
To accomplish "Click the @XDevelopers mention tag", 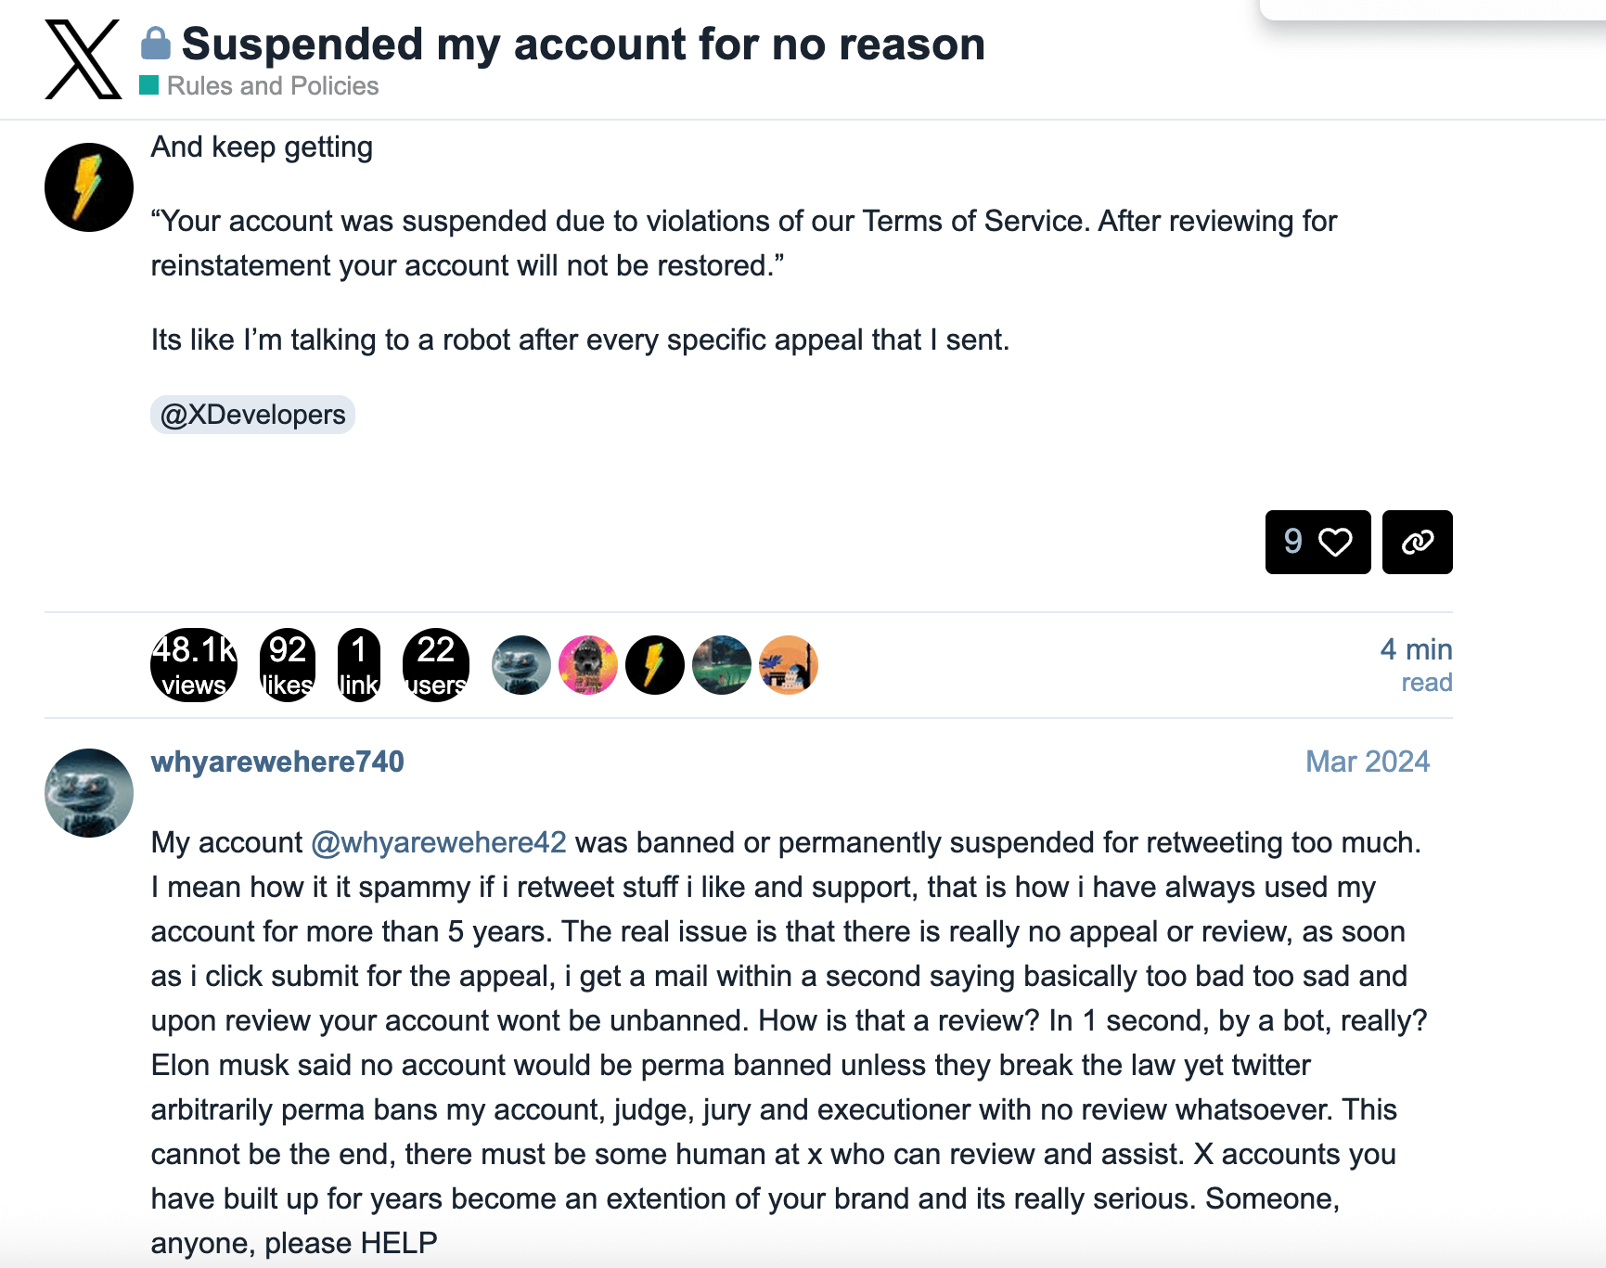I will [x=252, y=415].
